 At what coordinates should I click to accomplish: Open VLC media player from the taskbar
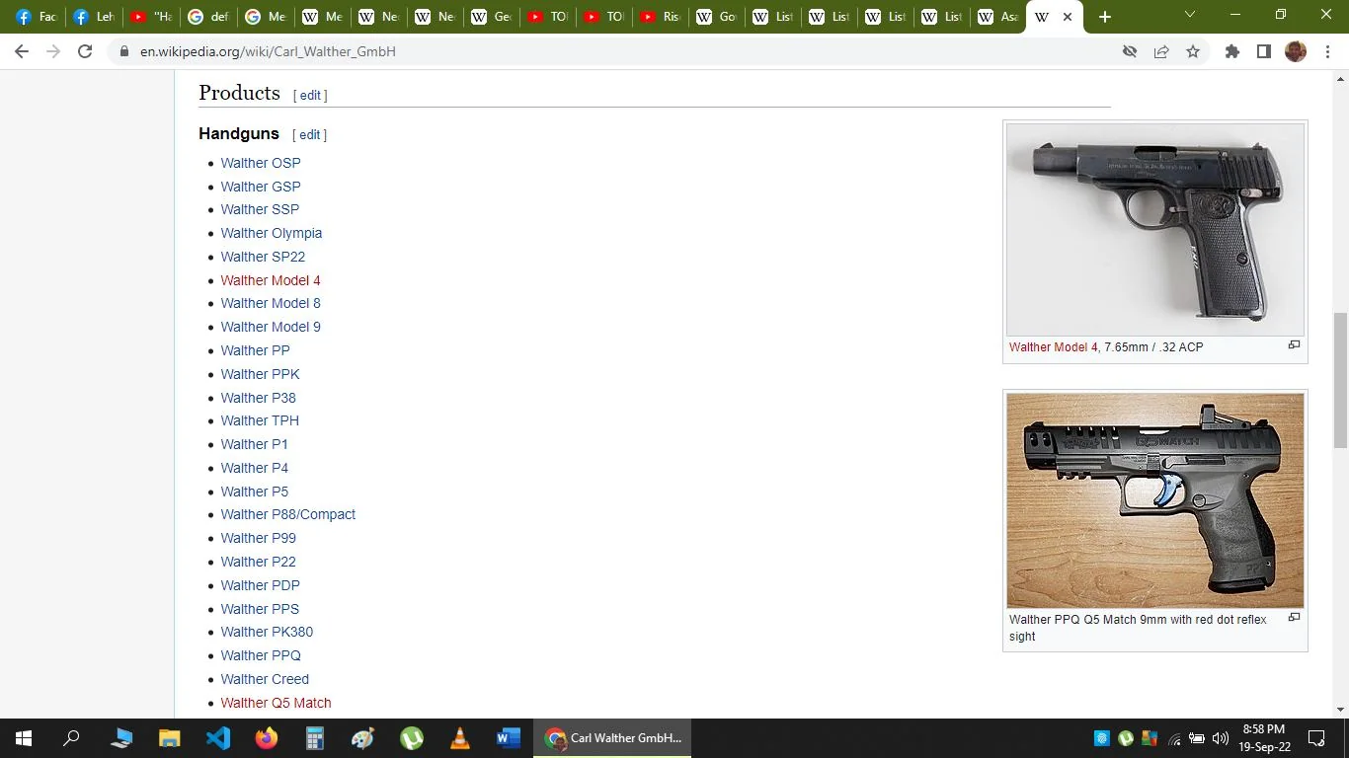tap(460, 738)
